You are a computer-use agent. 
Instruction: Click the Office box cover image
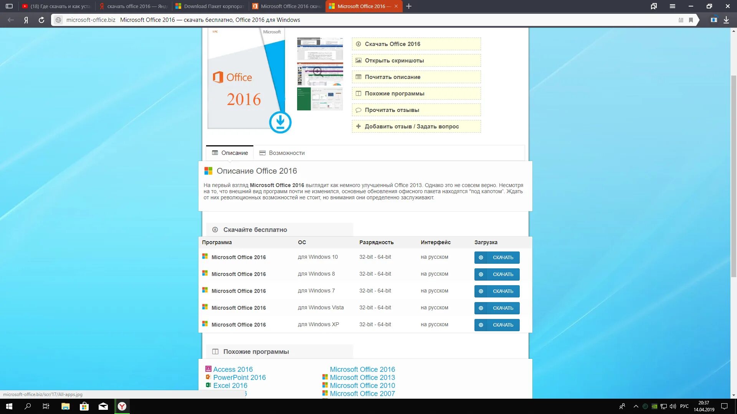[246, 79]
